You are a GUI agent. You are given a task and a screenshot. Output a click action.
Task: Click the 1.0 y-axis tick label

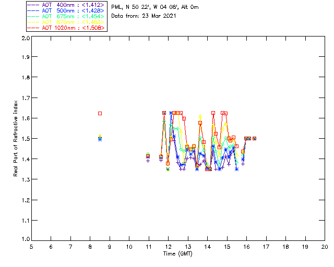(25, 240)
